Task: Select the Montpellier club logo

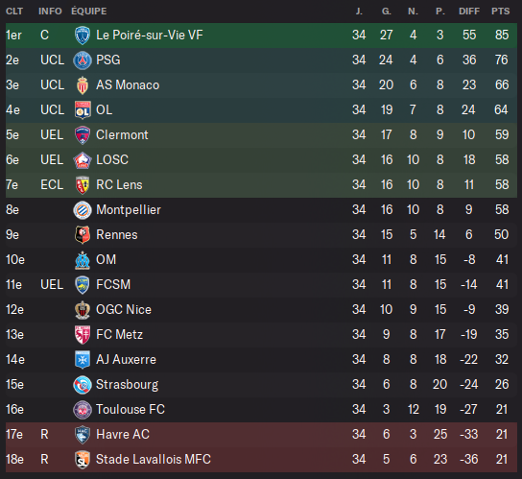Action: (x=83, y=210)
